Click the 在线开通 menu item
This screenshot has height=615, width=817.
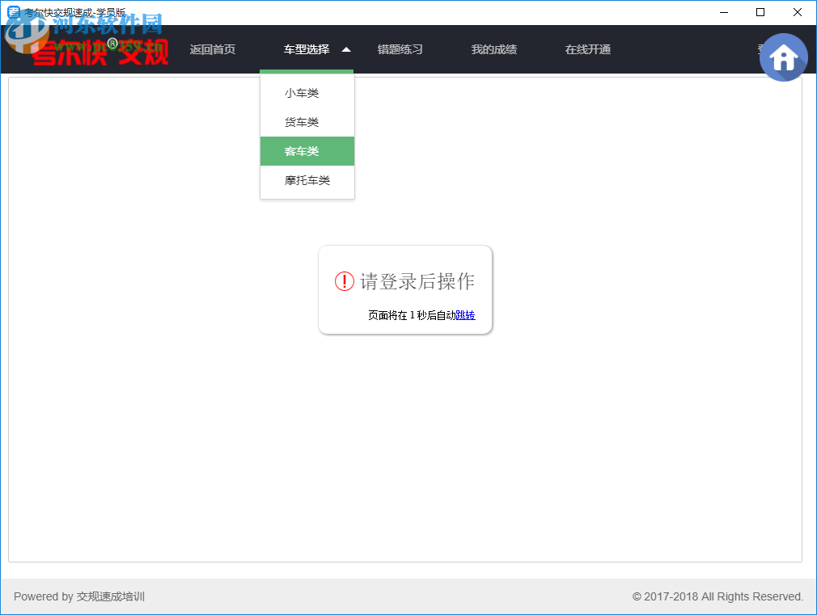click(x=587, y=49)
